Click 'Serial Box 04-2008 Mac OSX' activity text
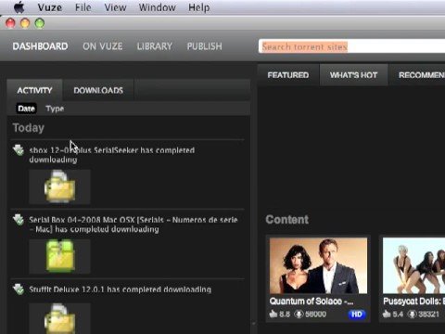The image size is (445, 334). 133,225
